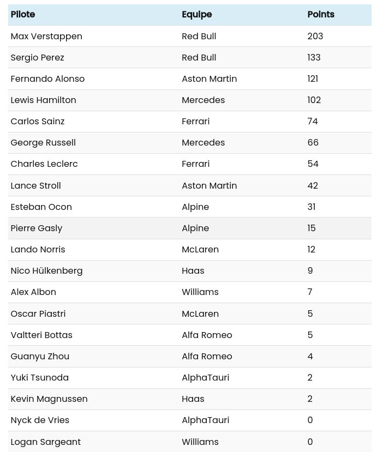The width and height of the screenshot is (383, 452).
Task: Select the Nico Hülkenberg cell
Action: pyautogui.click(x=46, y=270)
